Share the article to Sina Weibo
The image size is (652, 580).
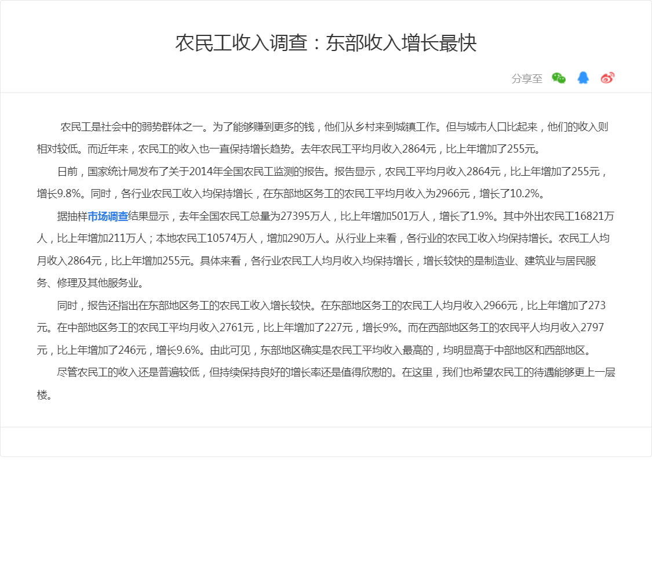[x=607, y=78]
